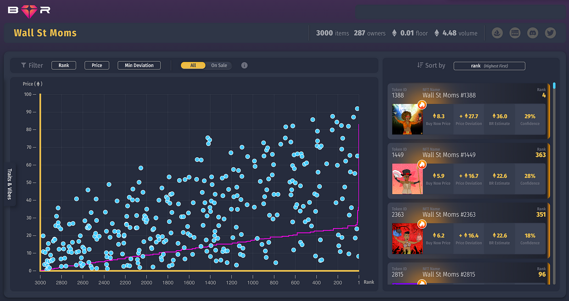This screenshot has width=569, height=301.
Task: Click the volume Ethereum icon
Action: 437,33
